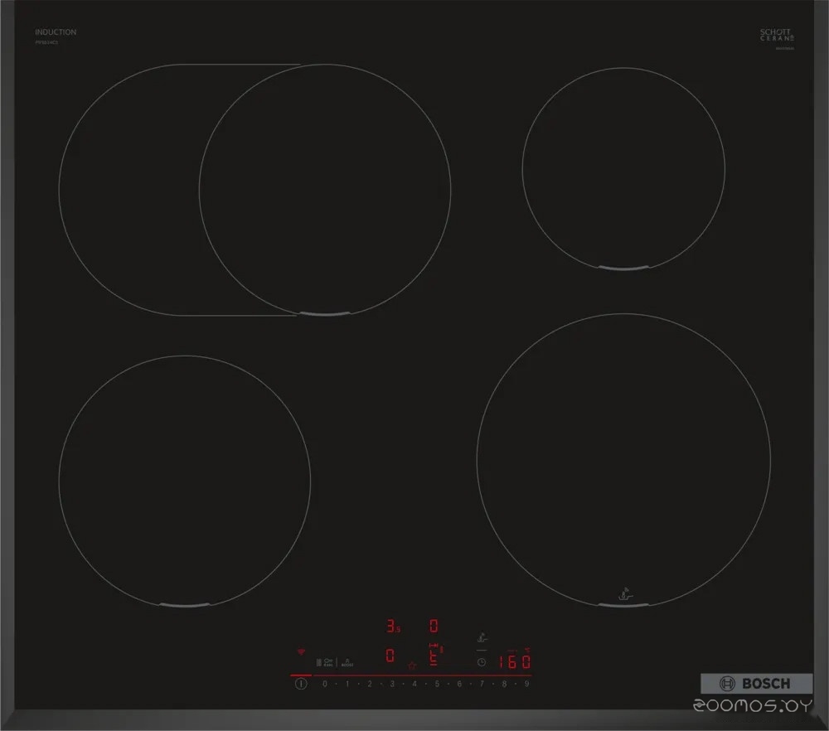Tap the pan symbol on the bottom-right cooking zone
This screenshot has width=829, height=731.
click(x=624, y=593)
